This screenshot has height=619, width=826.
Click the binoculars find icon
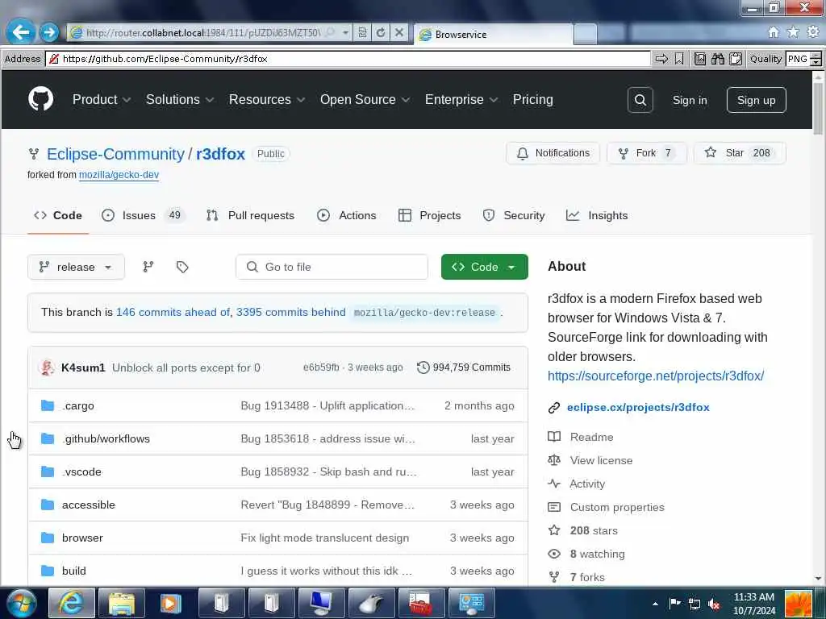click(x=717, y=59)
